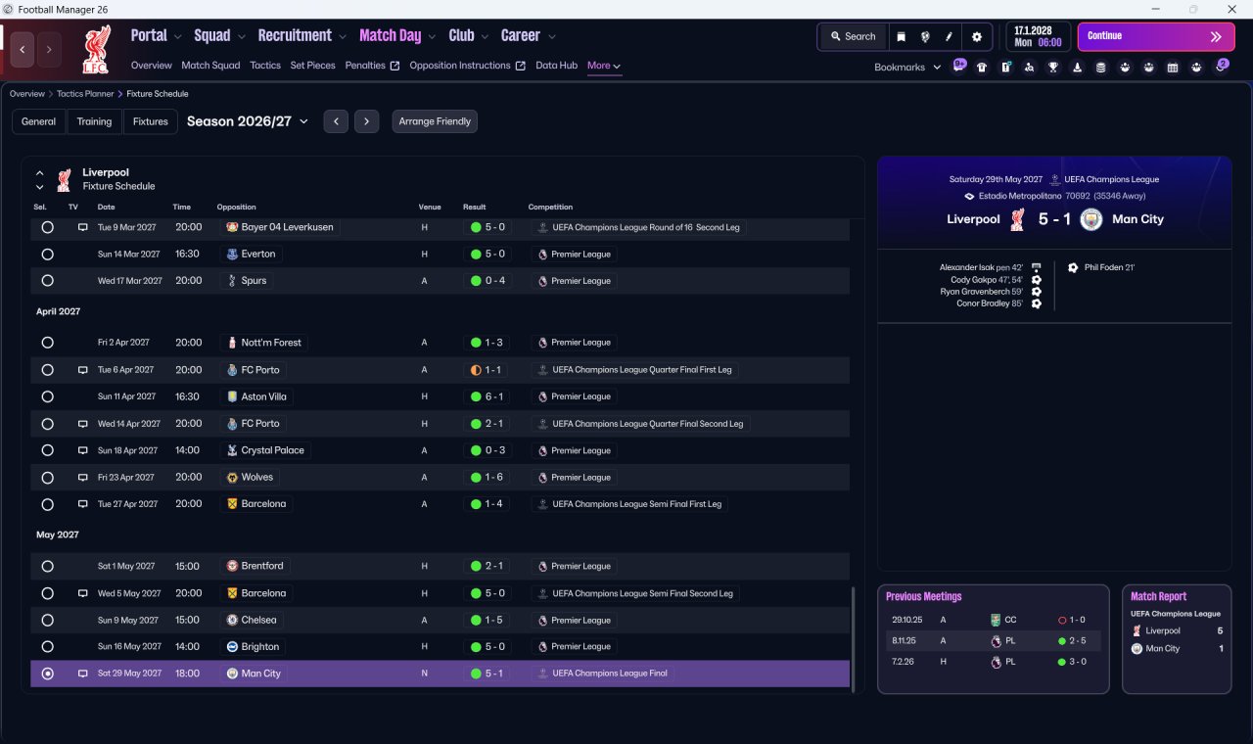Open the world globe icon in top bar

point(925,36)
